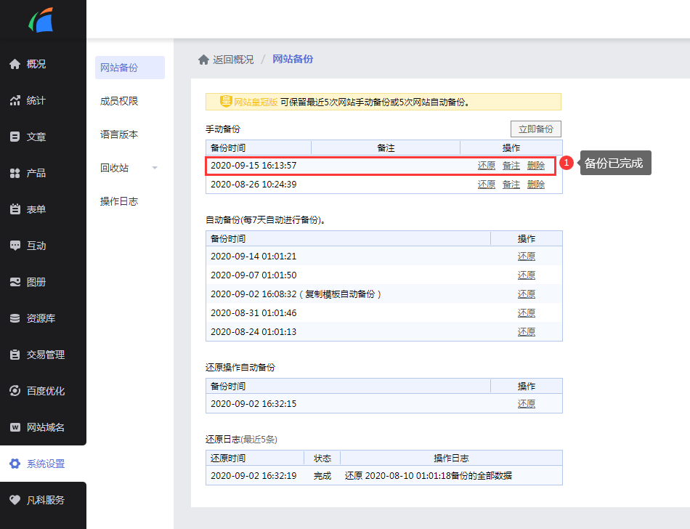Viewport: 690px width, 529px height.
Task: Click the 2020-09-02 16:32:19 restore log time
Action: [253, 476]
